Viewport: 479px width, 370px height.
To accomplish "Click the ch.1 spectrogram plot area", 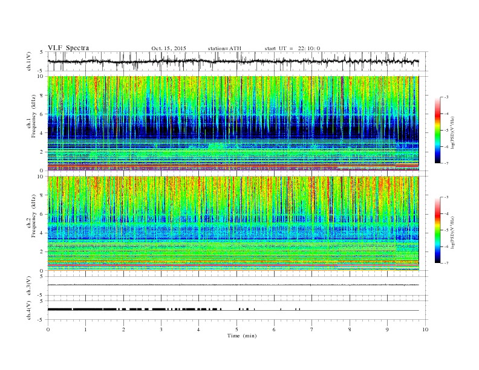I will [233, 123].
